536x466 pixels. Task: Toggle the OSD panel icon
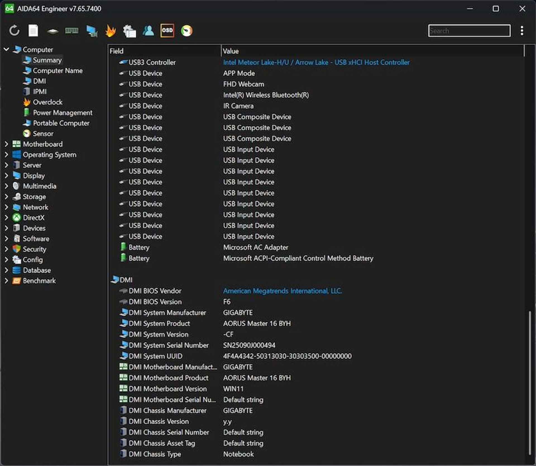coord(167,30)
